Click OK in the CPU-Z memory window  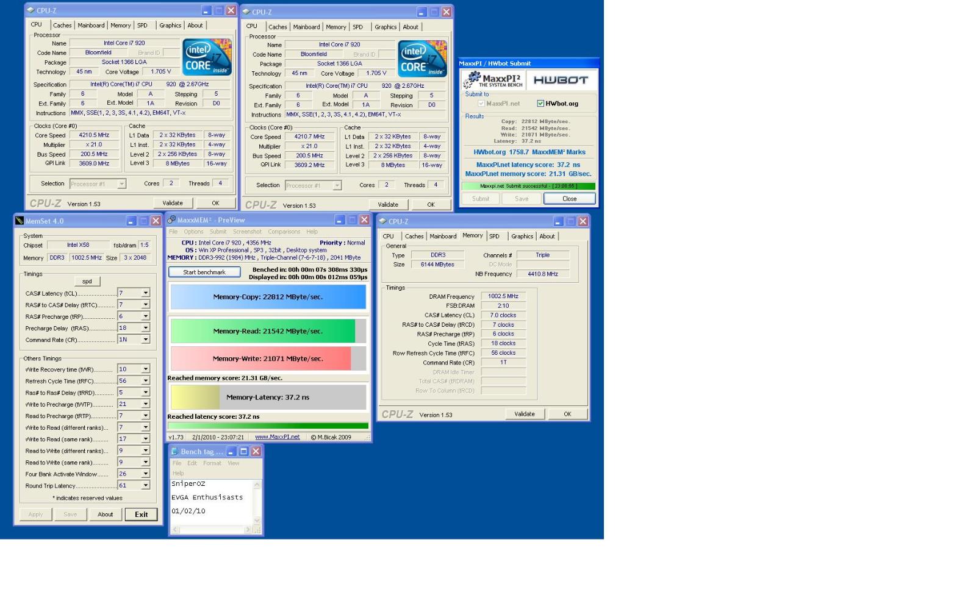click(x=567, y=414)
